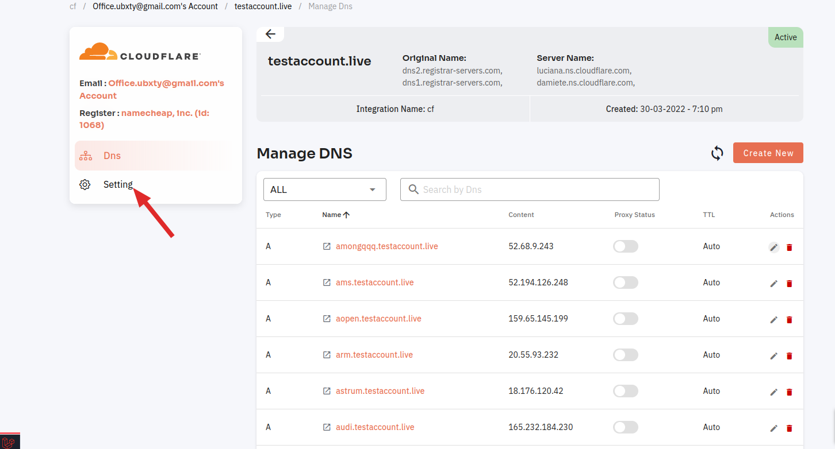The width and height of the screenshot is (835, 449).
Task: Delete the audi.testaccount.live record
Action: pyautogui.click(x=789, y=428)
